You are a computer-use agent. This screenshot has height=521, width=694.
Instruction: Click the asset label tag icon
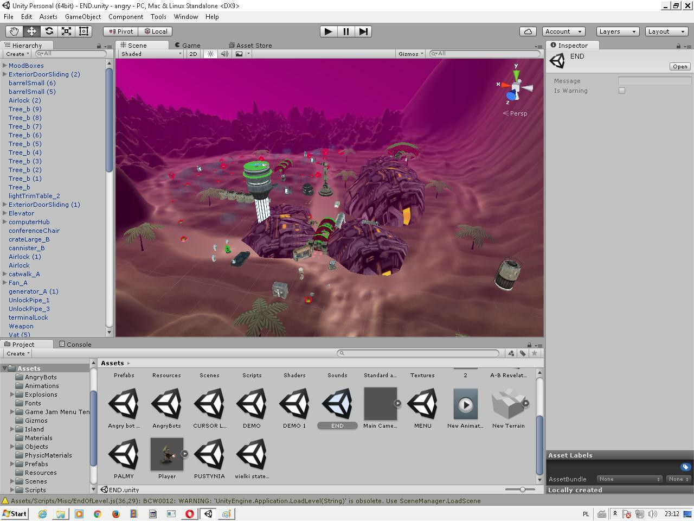coord(685,467)
